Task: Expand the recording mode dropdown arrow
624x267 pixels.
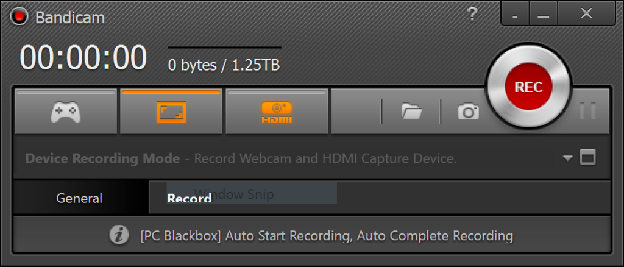Action: click(567, 158)
